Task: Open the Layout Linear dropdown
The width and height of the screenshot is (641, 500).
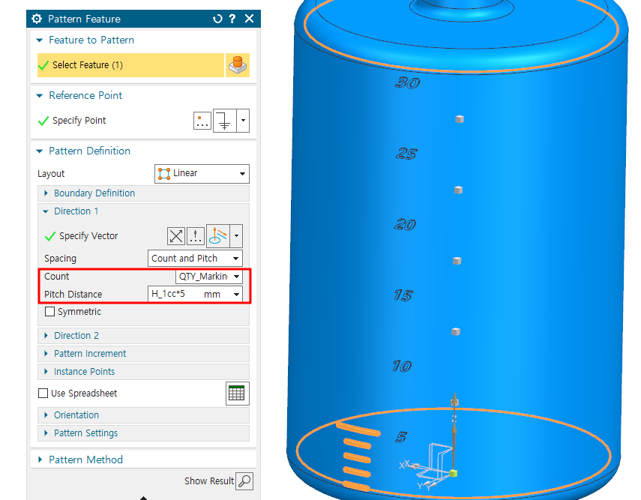Action: pyautogui.click(x=202, y=174)
